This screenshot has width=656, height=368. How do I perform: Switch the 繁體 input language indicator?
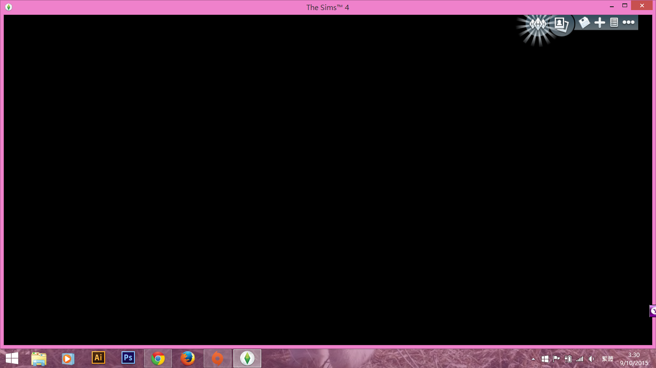[607, 359]
